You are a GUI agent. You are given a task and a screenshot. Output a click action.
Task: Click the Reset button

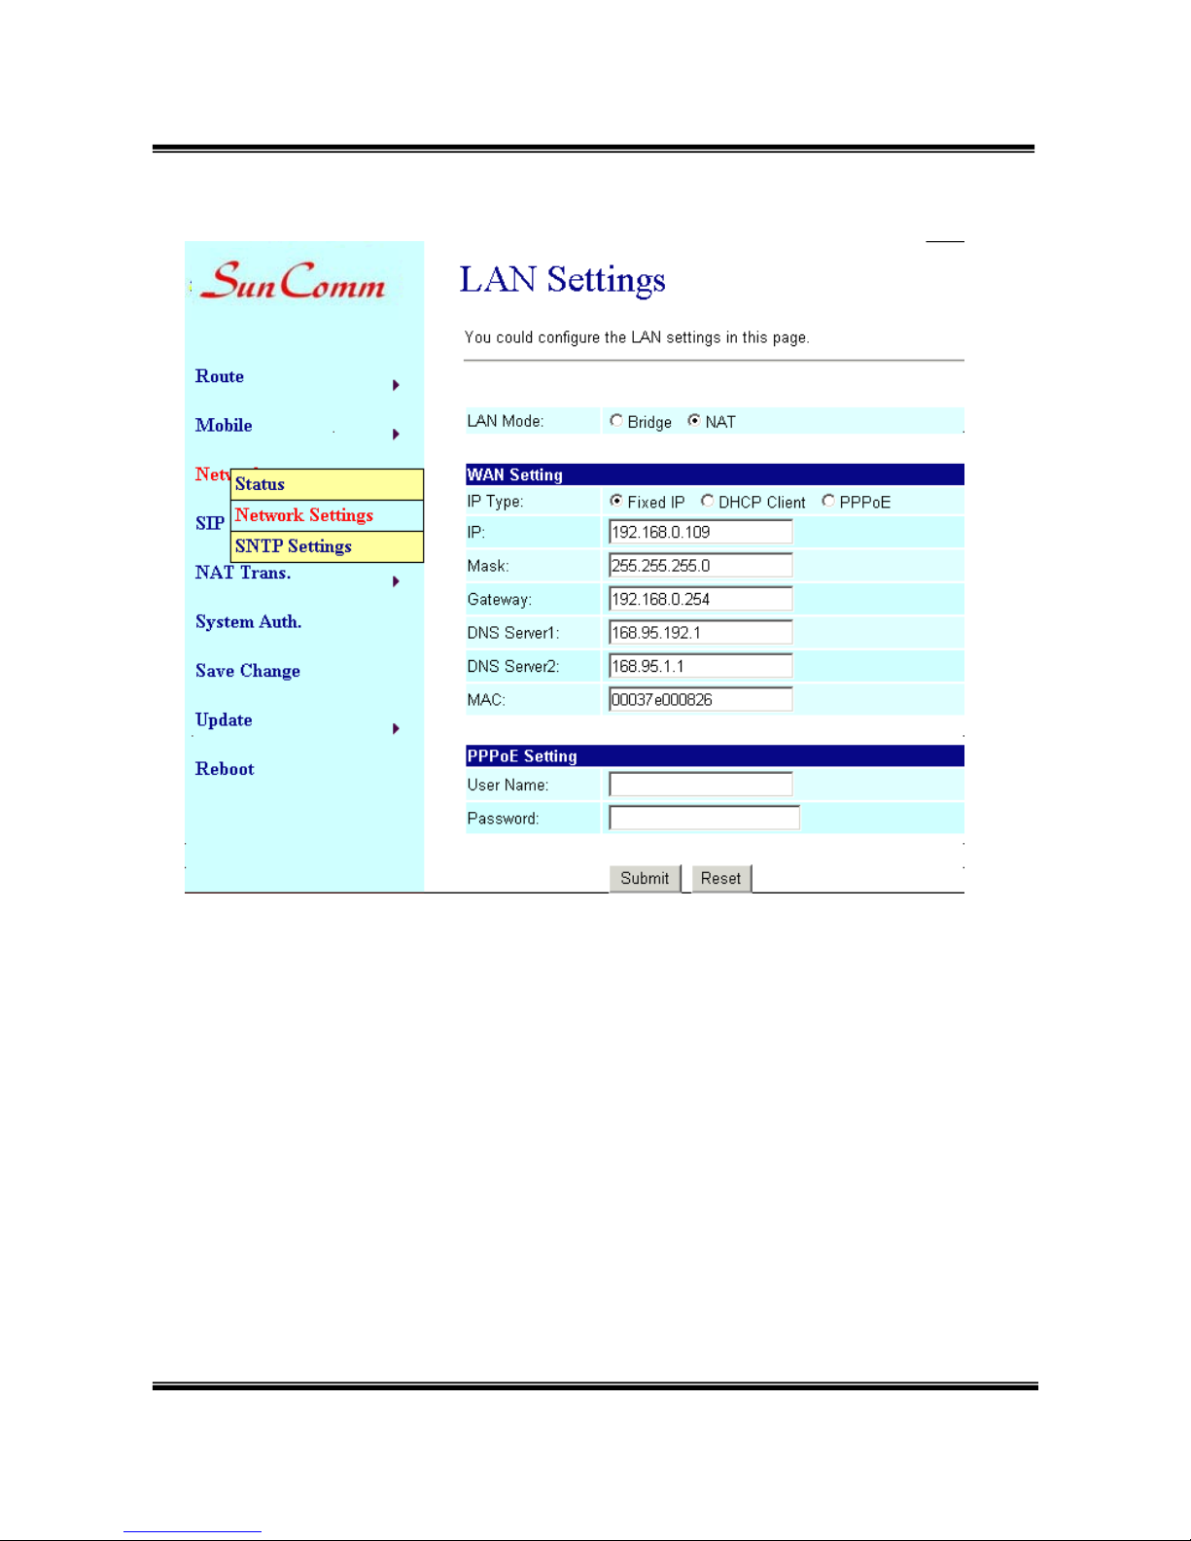pyautogui.click(x=720, y=878)
